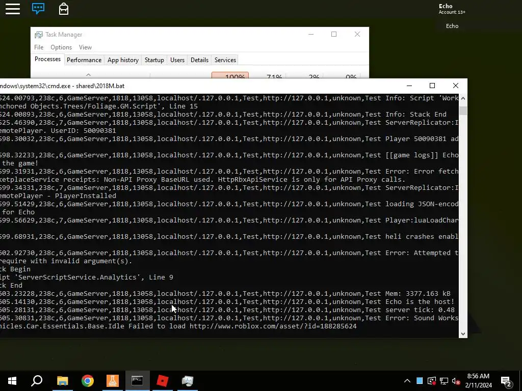522x391 pixels.
Task: Open Windows taskbar search
Action: (x=37, y=381)
